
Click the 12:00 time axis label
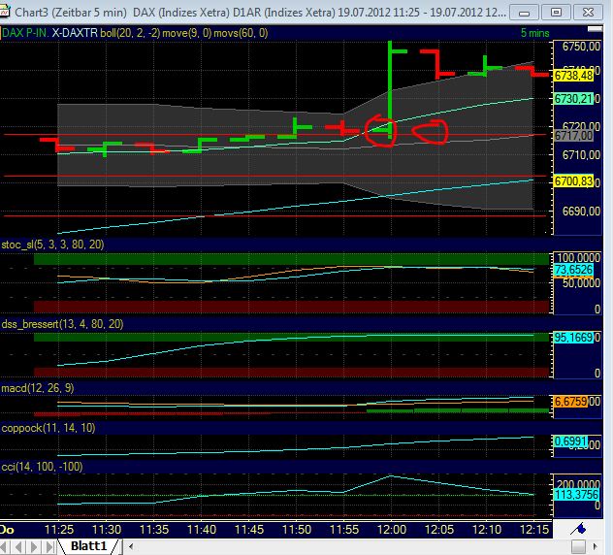[x=392, y=530]
